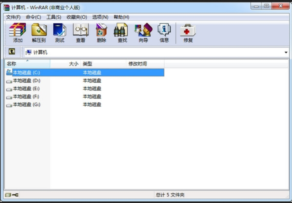Sort by 修改时间 column header
Image resolution: width=292 pixels, height=203 pixels.
point(145,64)
